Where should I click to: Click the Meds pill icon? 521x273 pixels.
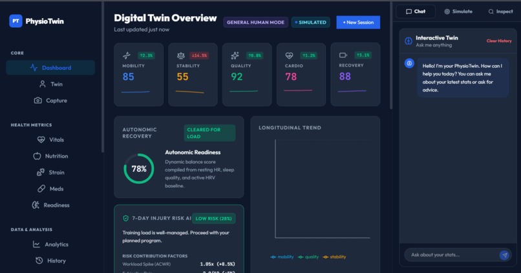[x=41, y=188]
